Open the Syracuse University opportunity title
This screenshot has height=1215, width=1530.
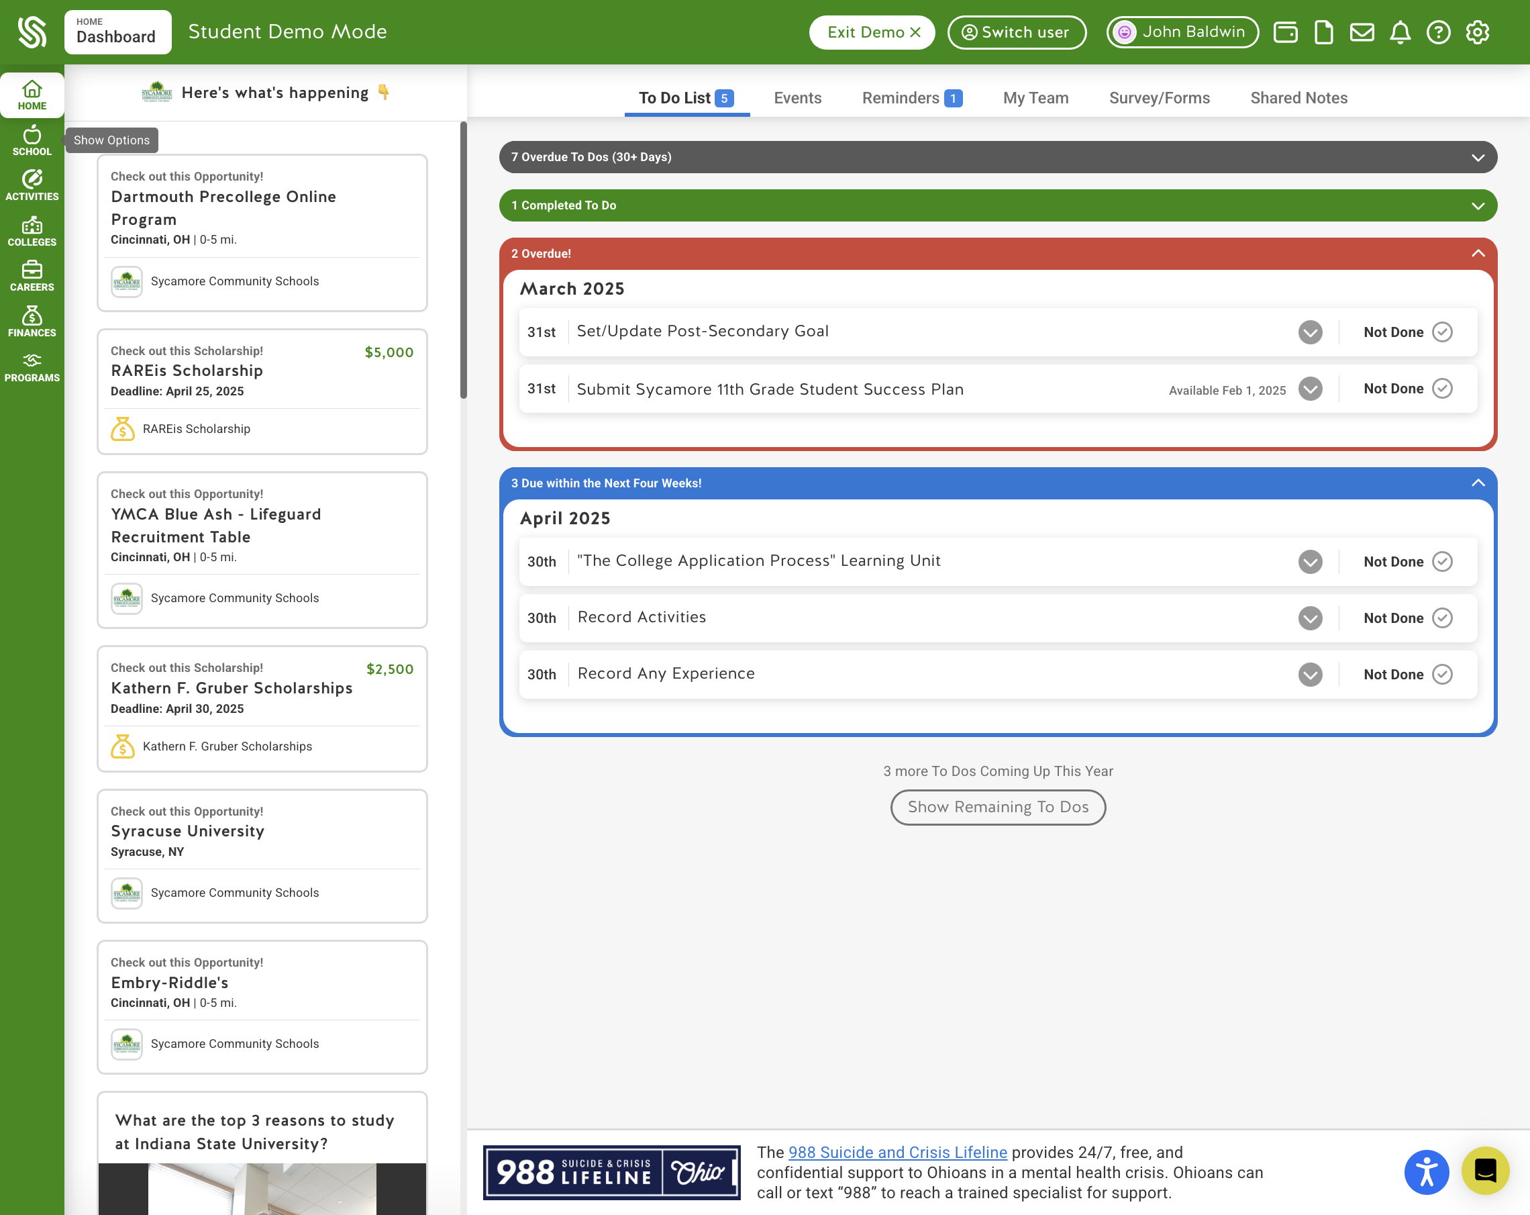coord(187,831)
